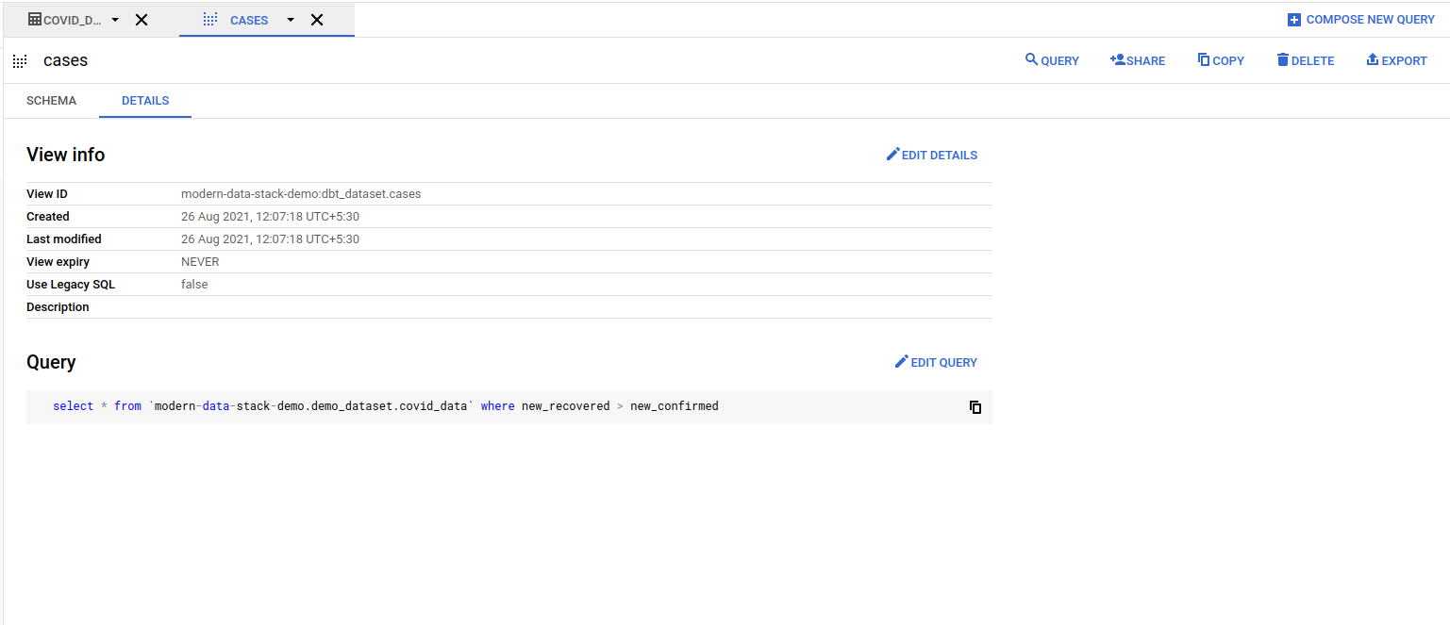Click the view icon beside the cases title
Viewport: 1450px width, 625px height.
tap(19, 61)
